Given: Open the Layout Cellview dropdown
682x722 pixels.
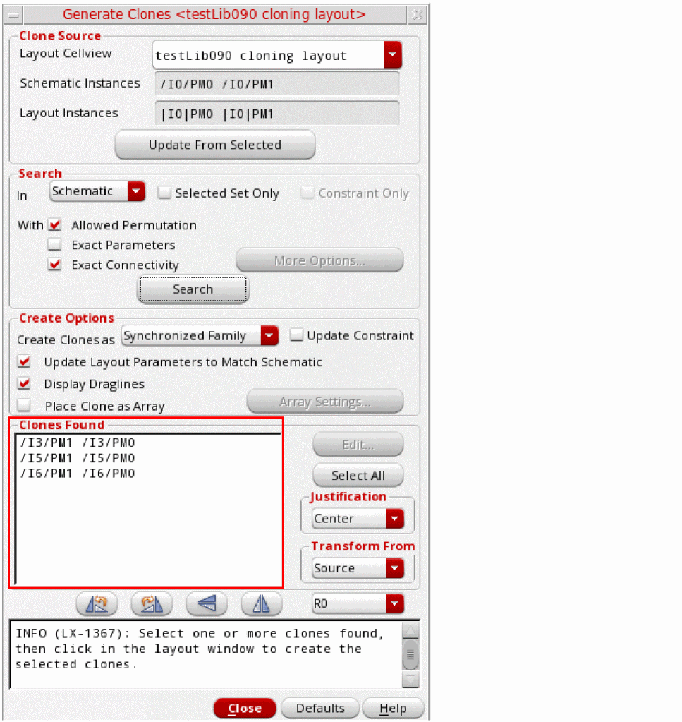Looking at the screenshot, I should point(392,56).
